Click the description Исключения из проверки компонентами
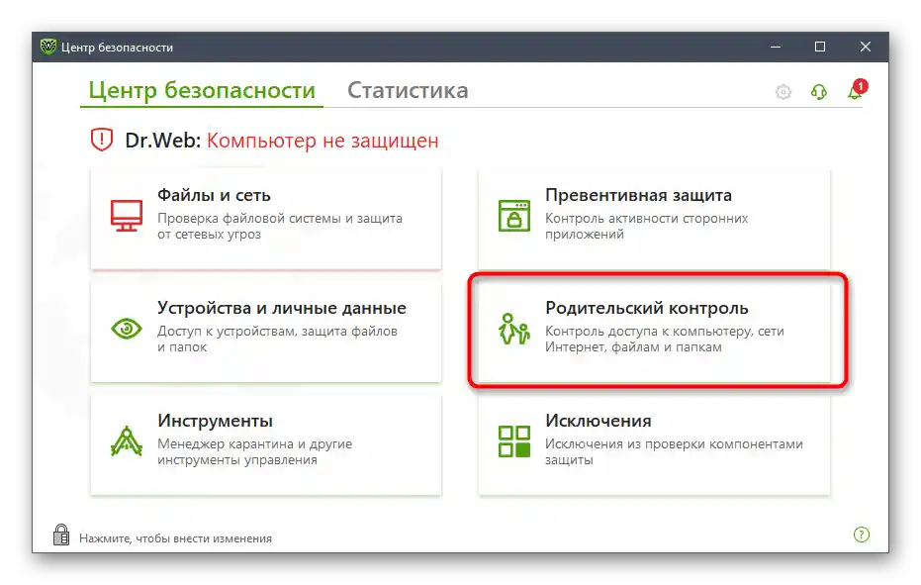This screenshot has width=921, height=585. tap(674, 443)
